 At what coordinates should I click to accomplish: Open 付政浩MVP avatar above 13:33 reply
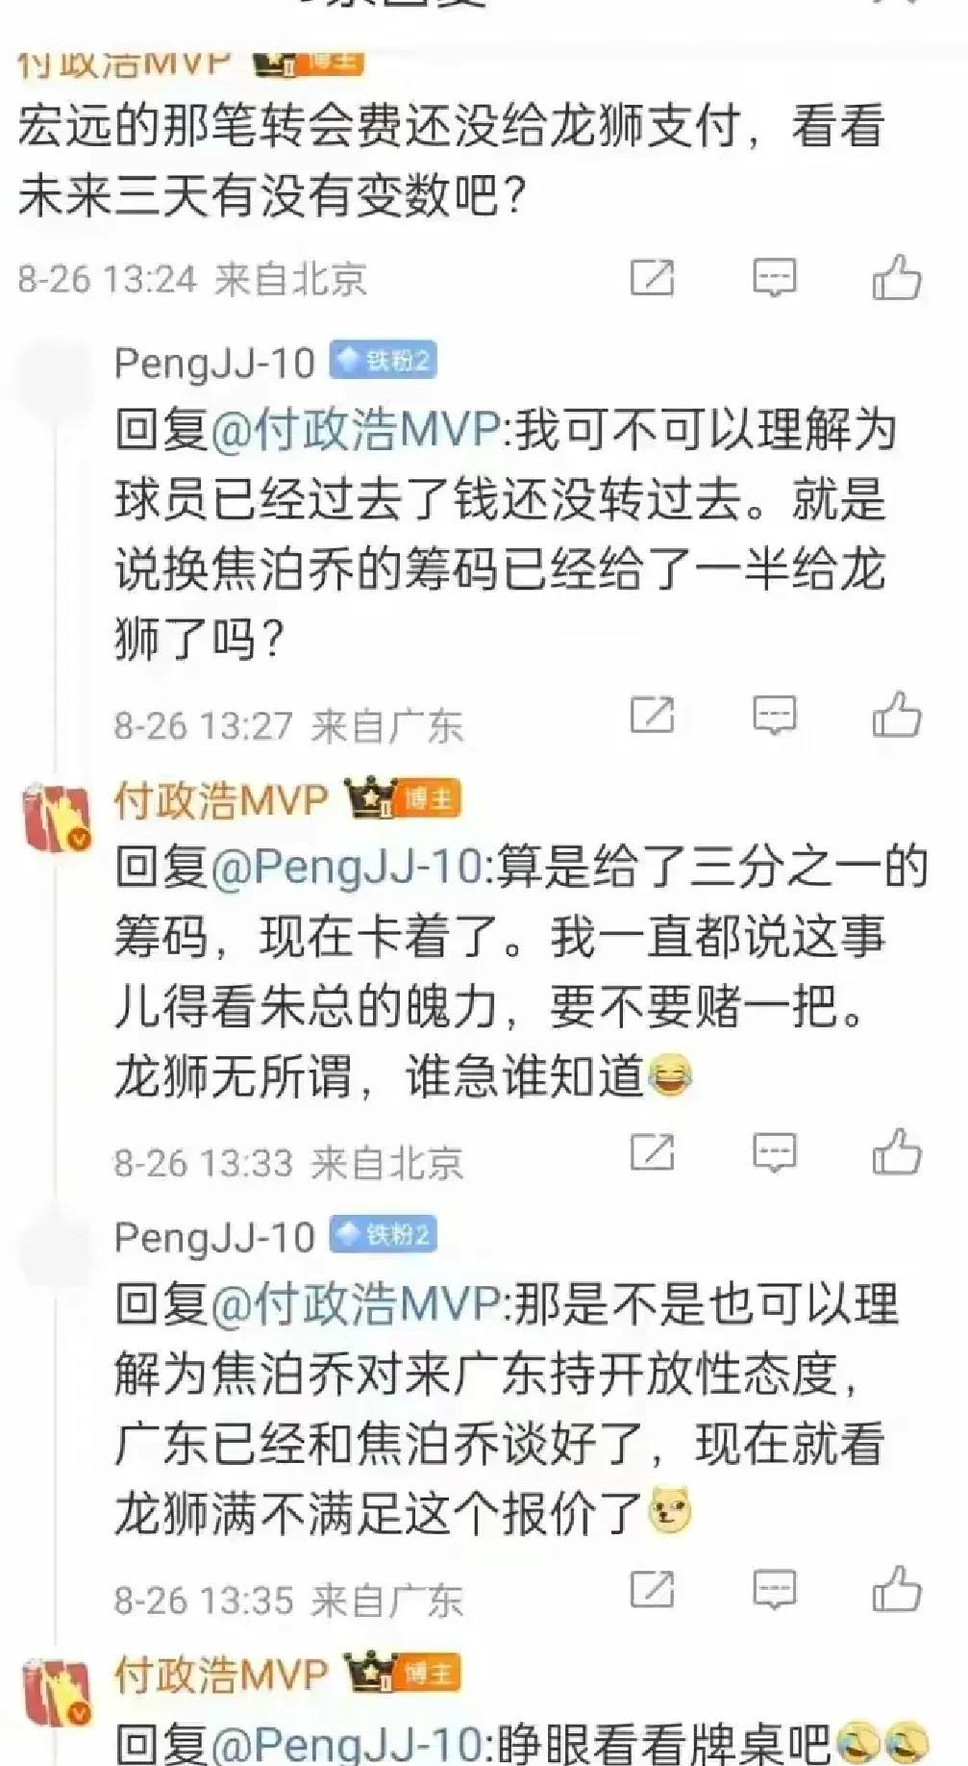[x=58, y=819]
